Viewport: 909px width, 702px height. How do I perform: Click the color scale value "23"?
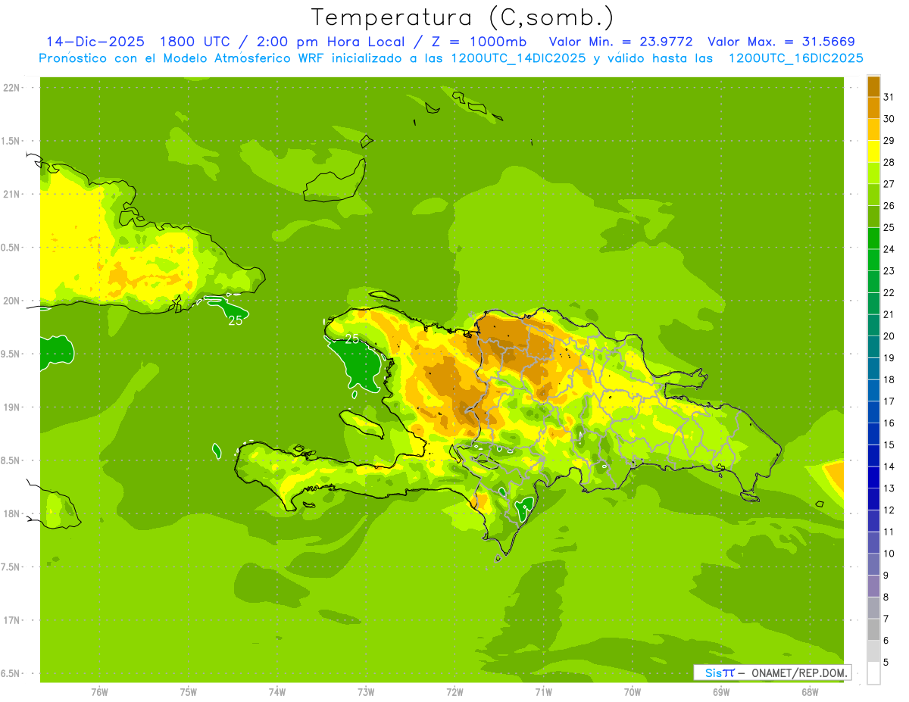click(x=889, y=271)
